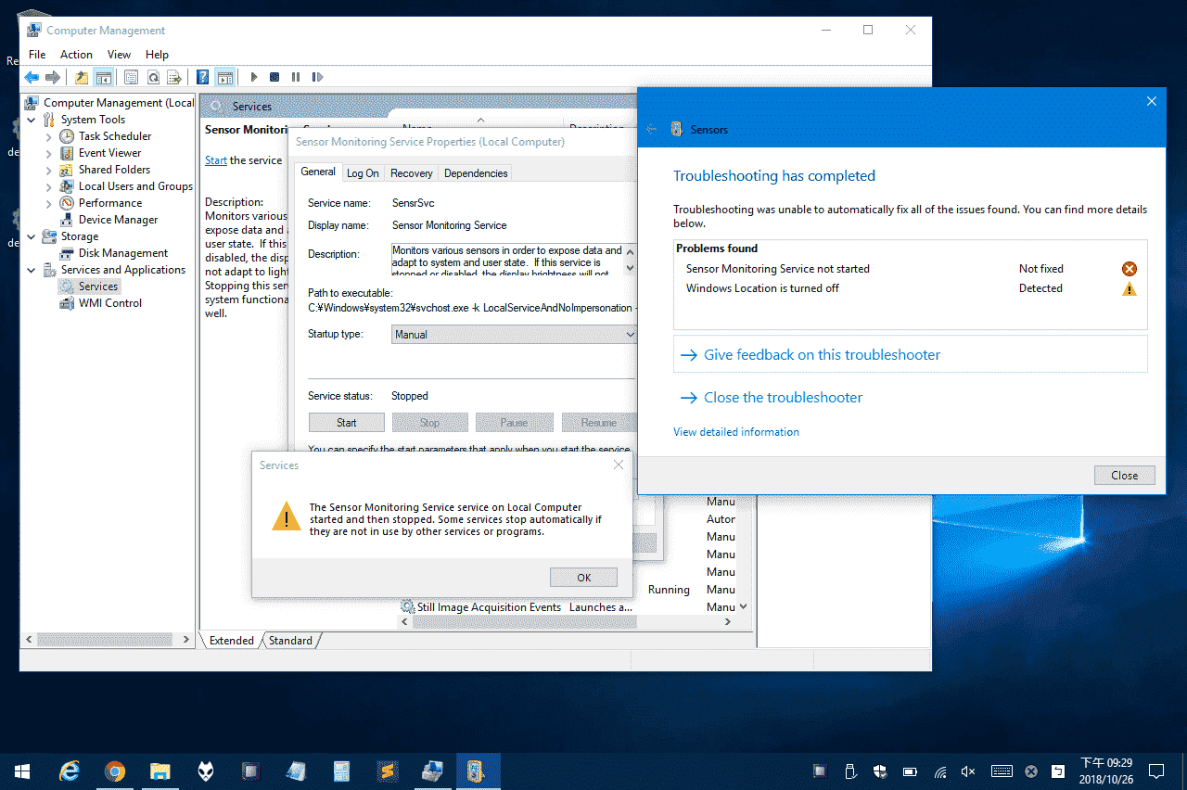Expand the Performance tree node

(49, 203)
